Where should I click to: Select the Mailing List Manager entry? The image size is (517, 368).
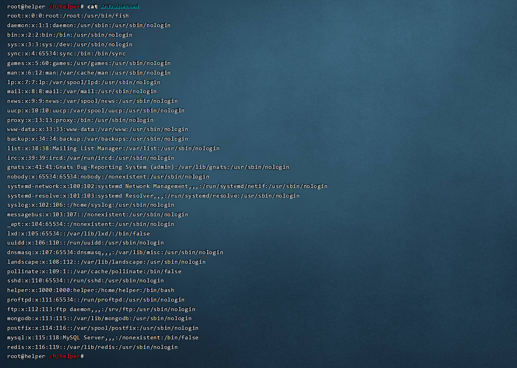pyautogui.click(x=113, y=148)
